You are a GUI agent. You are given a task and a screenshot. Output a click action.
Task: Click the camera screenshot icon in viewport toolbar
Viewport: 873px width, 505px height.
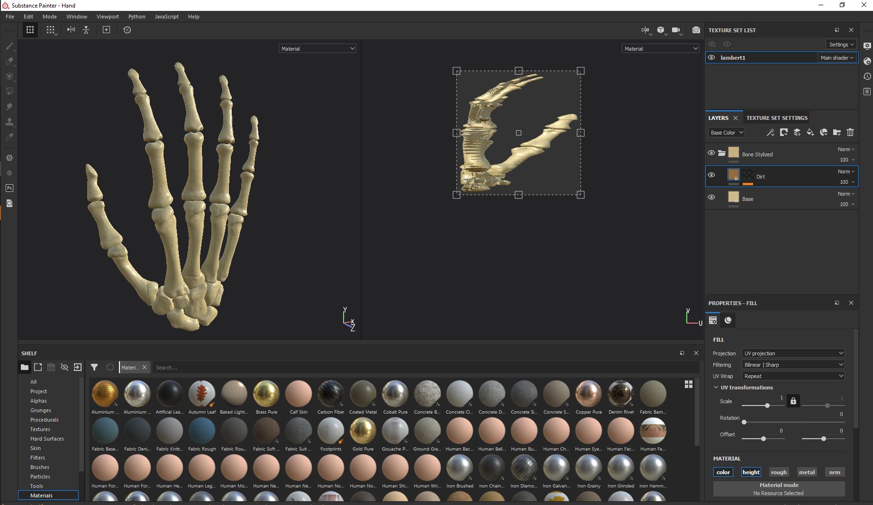696,30
